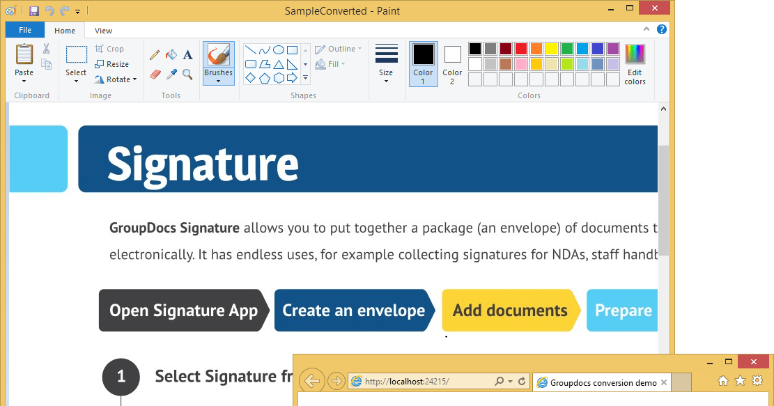Viewport: 774px width, 406px height.
Task: Activate the Text tool
Action: point(187,54)
